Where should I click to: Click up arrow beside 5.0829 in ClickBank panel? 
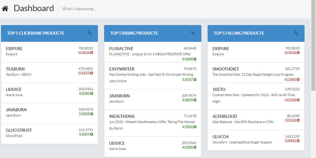pos(92,114)
